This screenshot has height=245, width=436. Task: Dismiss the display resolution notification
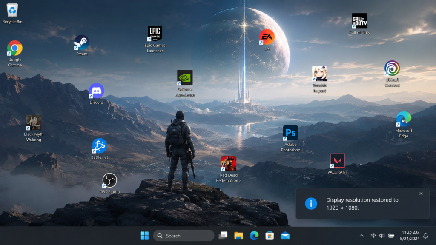[x=421, y=194]
